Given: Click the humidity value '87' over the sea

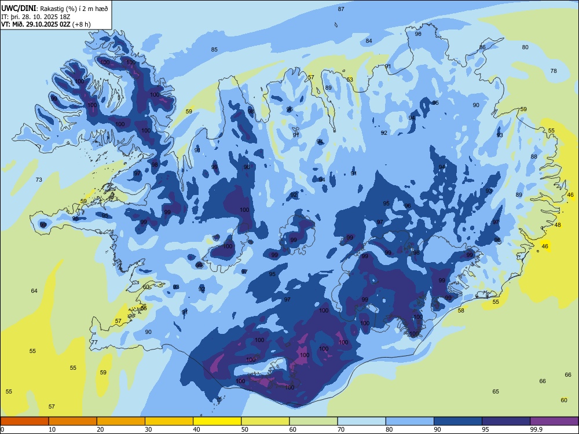Looking at the screenshot, I should coord(341,9).
